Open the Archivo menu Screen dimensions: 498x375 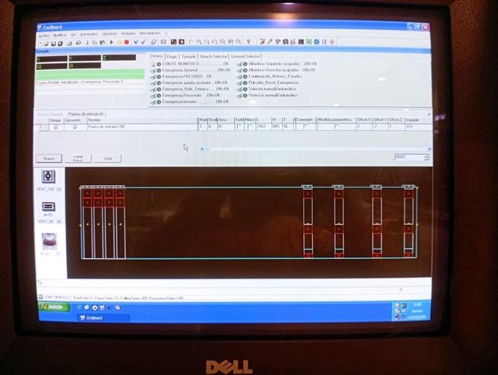(44, 36)
